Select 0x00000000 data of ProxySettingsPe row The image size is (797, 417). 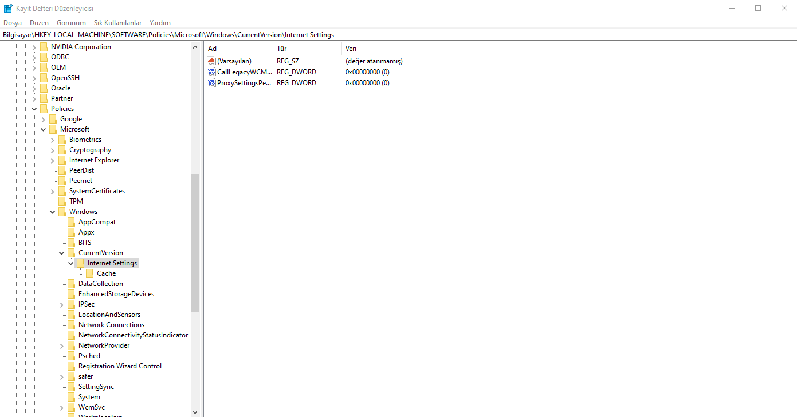(x=367, y=83)
